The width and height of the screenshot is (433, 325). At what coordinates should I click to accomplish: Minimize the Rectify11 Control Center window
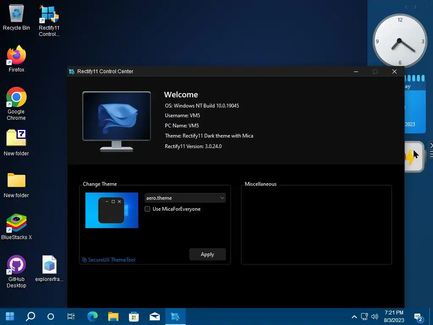356,72
